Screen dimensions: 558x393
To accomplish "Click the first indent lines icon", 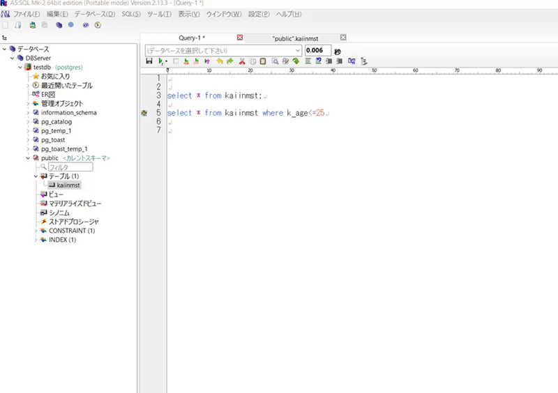I will pyautogui.click(x=329, y=61).
